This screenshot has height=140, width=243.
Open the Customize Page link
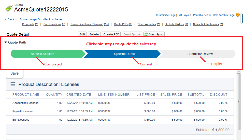pos(166,15)
